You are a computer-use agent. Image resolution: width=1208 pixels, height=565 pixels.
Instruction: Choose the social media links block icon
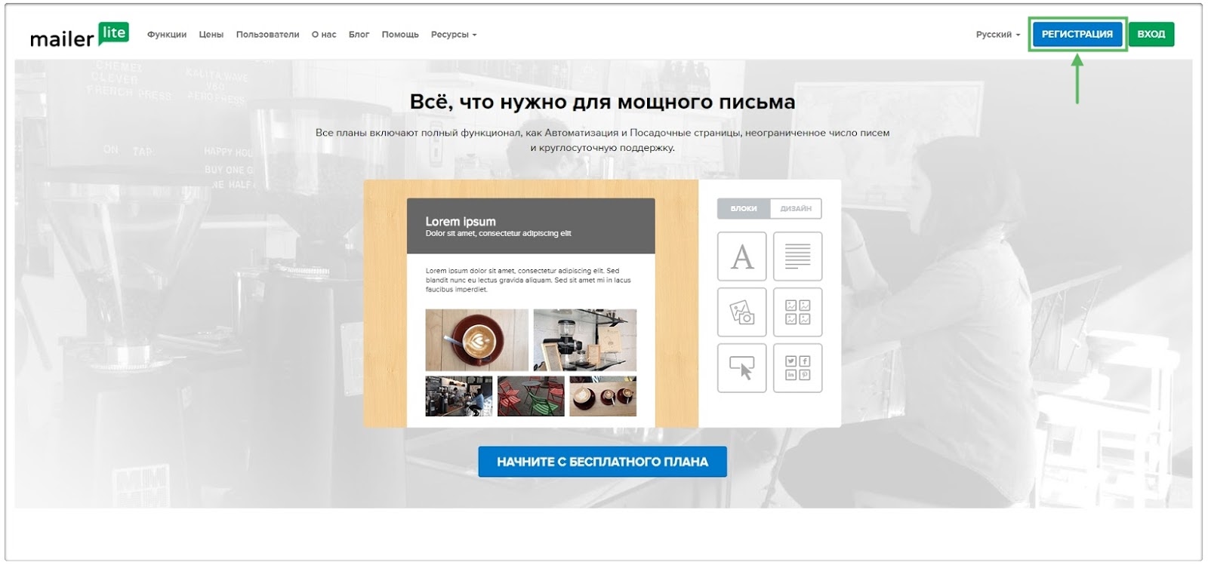[x=797, y=368]
